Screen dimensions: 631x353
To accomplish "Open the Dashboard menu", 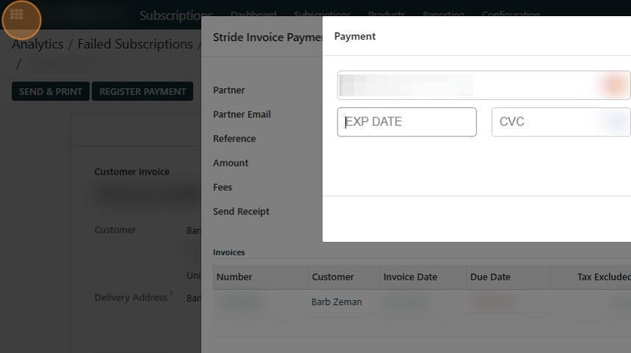I will (x=253, y=15).
